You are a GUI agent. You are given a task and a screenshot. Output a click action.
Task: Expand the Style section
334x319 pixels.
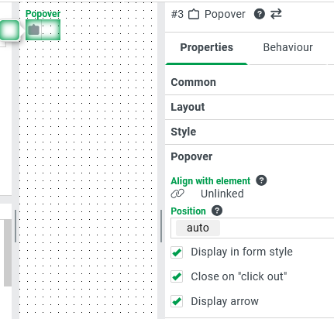pos(250,132)
